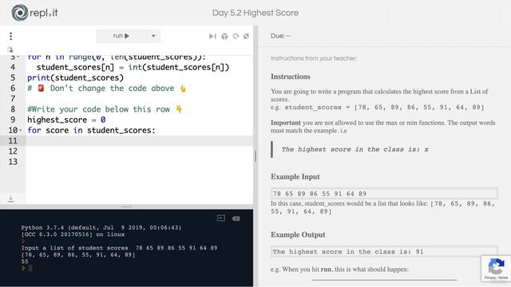The width and height of the screenshot is (511, 287).
Task: Click 'Input a list of student scores' console line
Action: click(x=119, y=248)
